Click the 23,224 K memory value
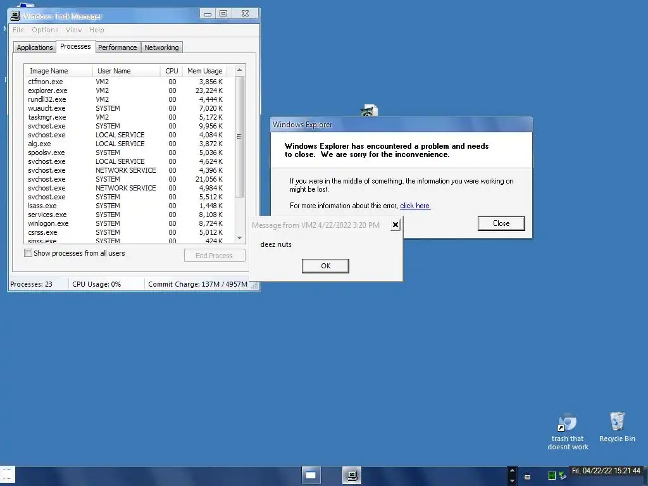The height and width of the screenshot is (486, 648). point(209,90)
